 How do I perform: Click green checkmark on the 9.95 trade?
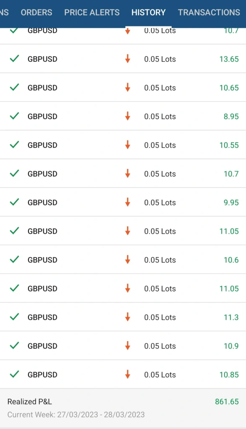point(14,202)
